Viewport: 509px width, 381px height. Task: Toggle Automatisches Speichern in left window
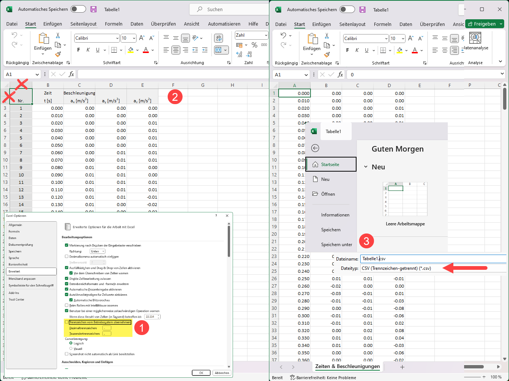(x=78, y=9)
